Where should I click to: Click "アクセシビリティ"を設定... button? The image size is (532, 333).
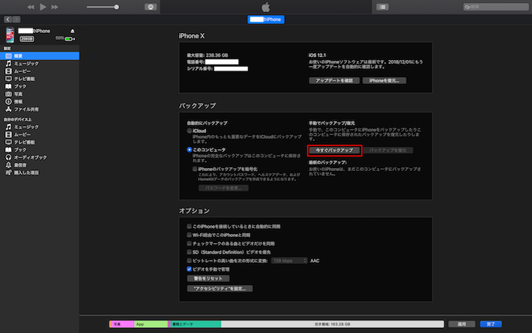[220, 289]
